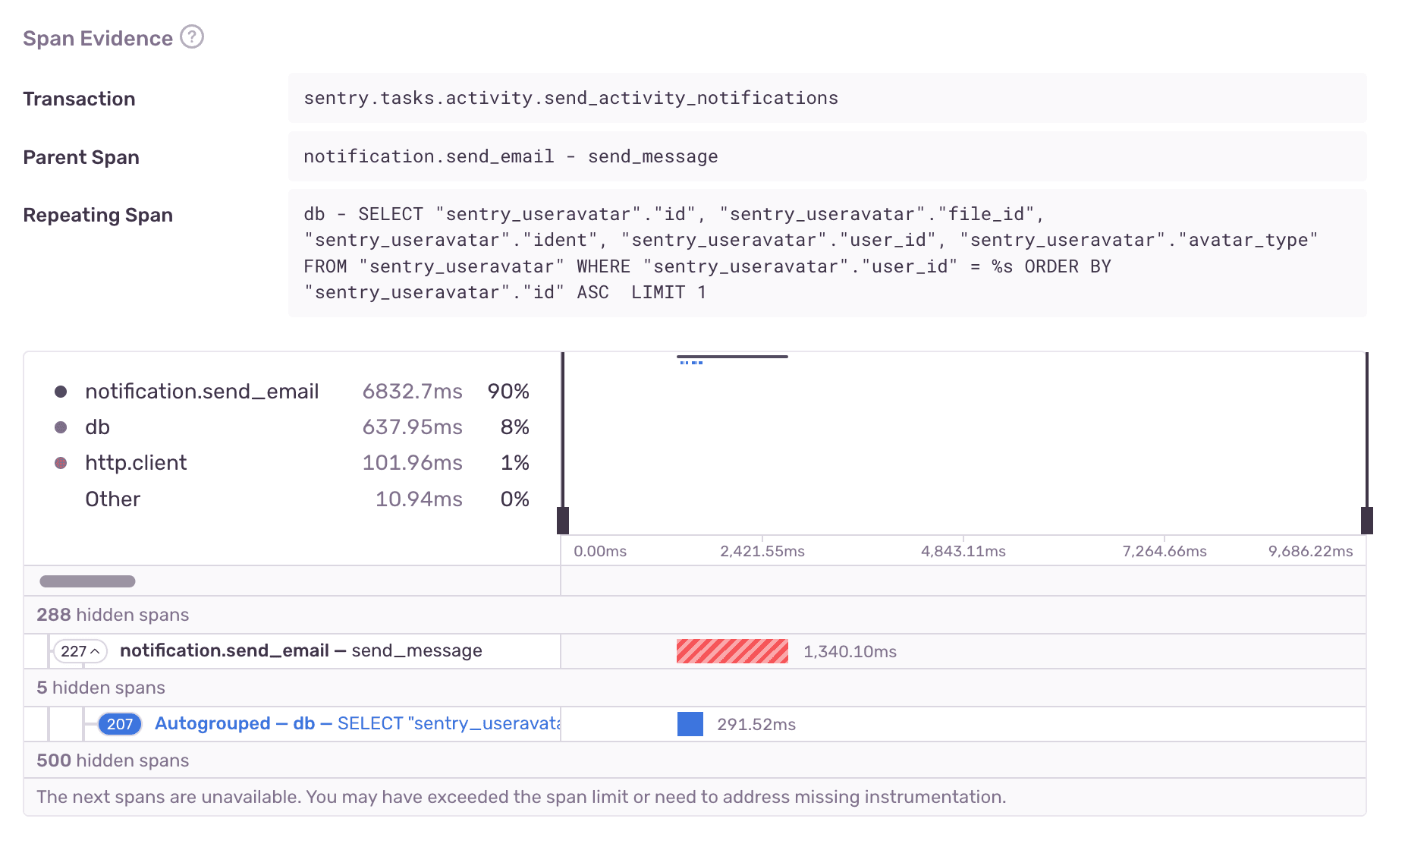Collapse the 227-span send_message group
Image resolution: width=1405 pixels, height=847 pixels.
point(80,650)
